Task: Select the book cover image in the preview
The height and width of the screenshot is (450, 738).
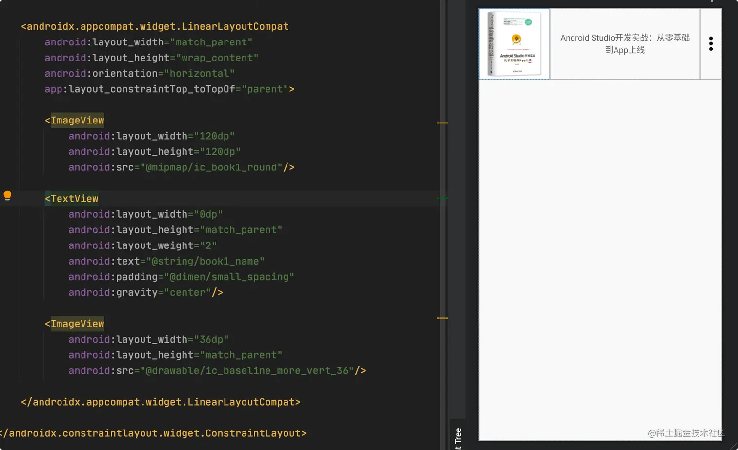Action: 514,43
